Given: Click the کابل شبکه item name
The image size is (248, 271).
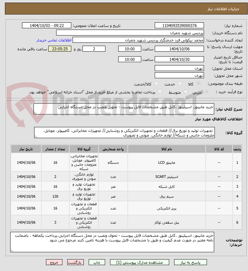Looking at the screenshot, I should (x=167, y=186).
